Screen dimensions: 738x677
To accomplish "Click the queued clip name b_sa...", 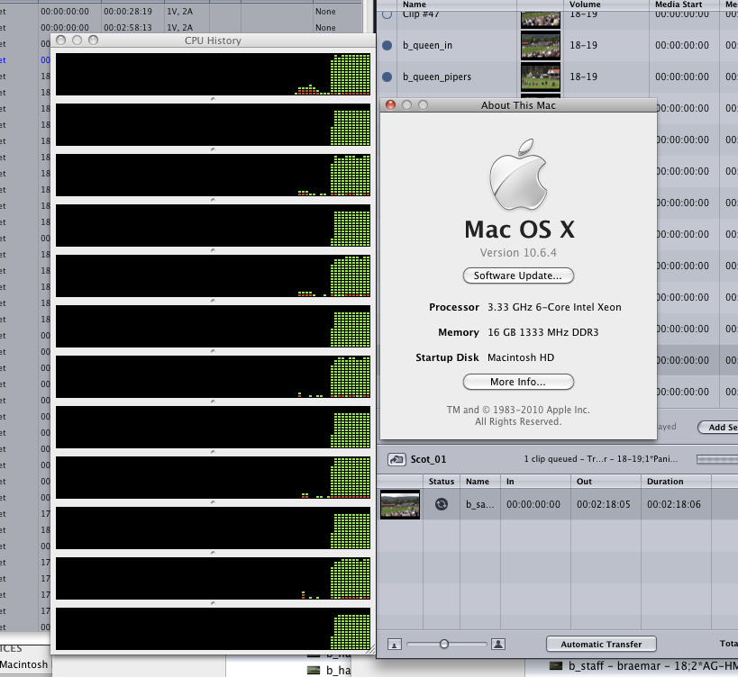I will pos(479,504).
